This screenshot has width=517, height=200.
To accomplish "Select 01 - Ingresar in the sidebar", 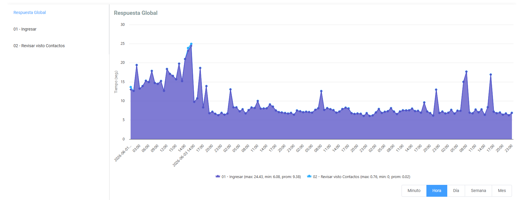I will pos(25,29).
